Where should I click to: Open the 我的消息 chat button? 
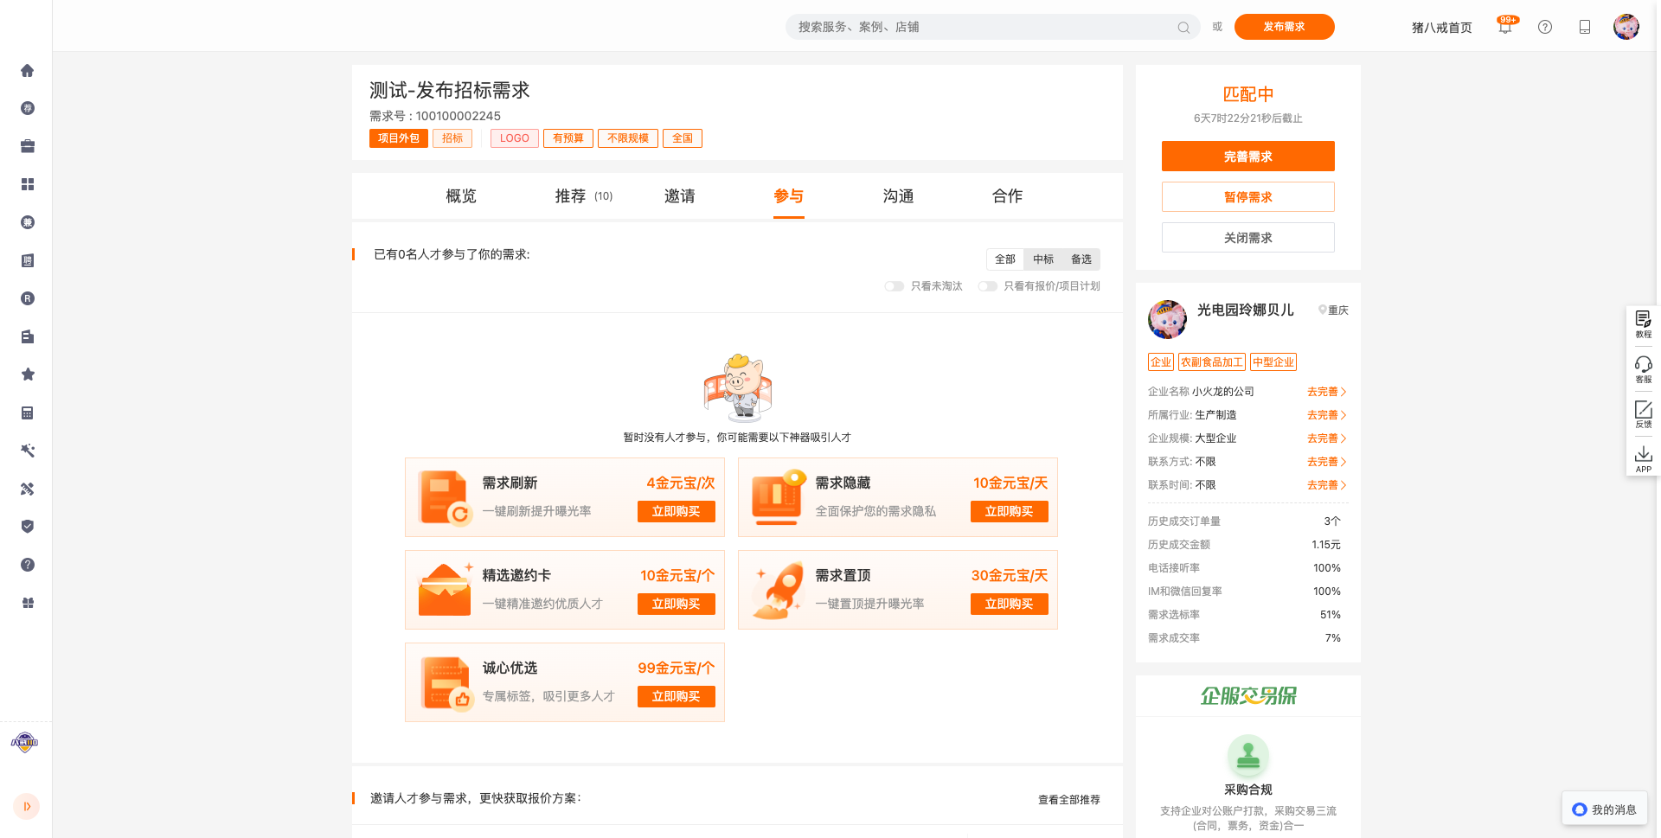tap(1605, 809)
